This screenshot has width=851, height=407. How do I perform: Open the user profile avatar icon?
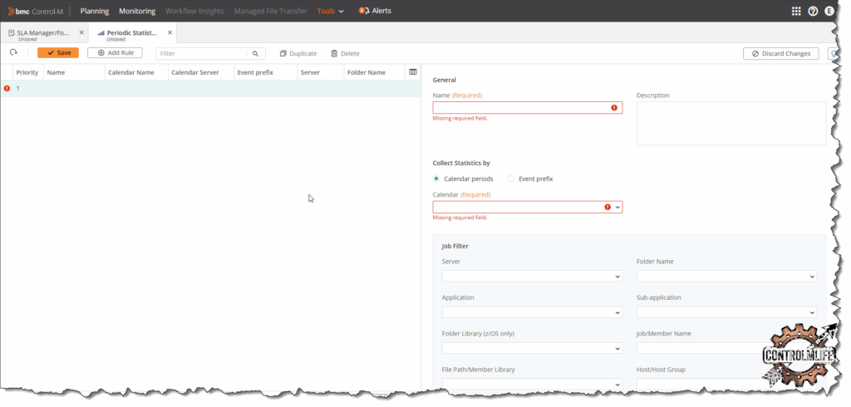pos(829,12)
